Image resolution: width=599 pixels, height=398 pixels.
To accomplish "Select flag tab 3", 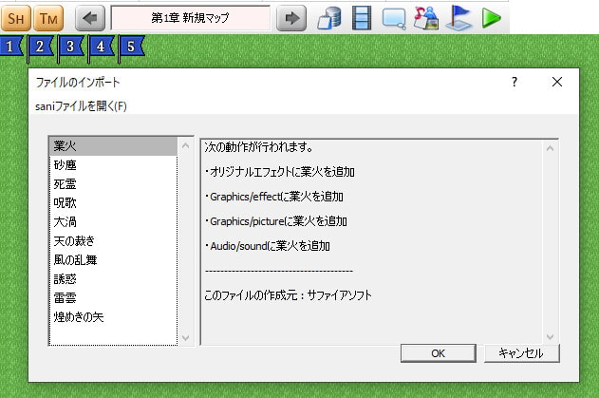I will 70,47.
